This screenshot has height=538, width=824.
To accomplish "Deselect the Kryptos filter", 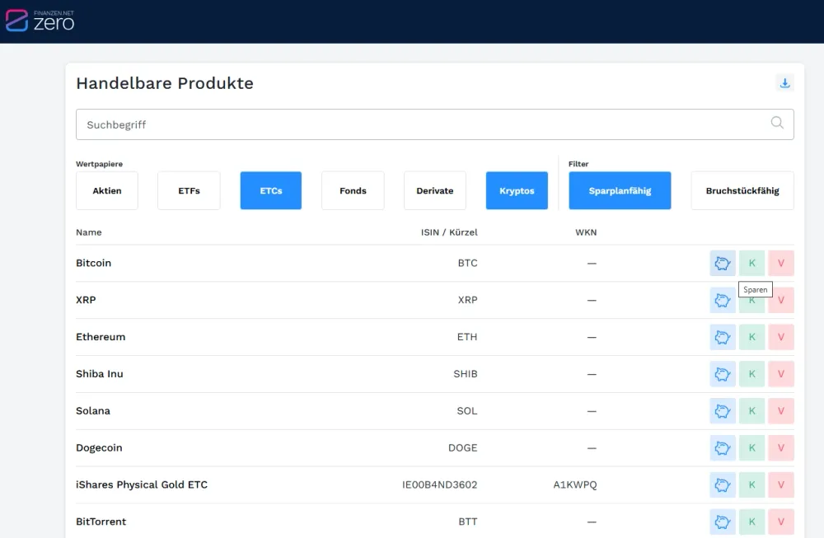I will tap(517, 190).
